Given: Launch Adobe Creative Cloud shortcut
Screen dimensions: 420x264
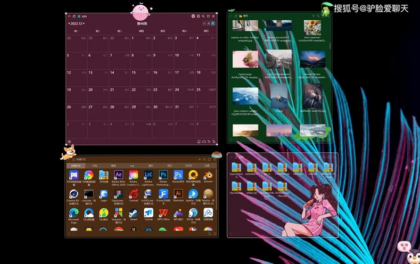Looking at the screenshot, I should [x=134, y=175].
